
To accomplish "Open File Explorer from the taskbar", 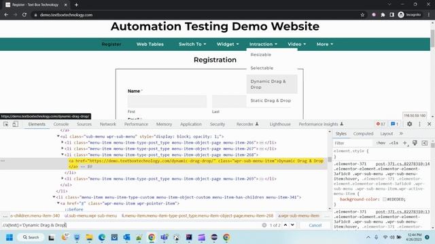I will click(x=89, y=237).
